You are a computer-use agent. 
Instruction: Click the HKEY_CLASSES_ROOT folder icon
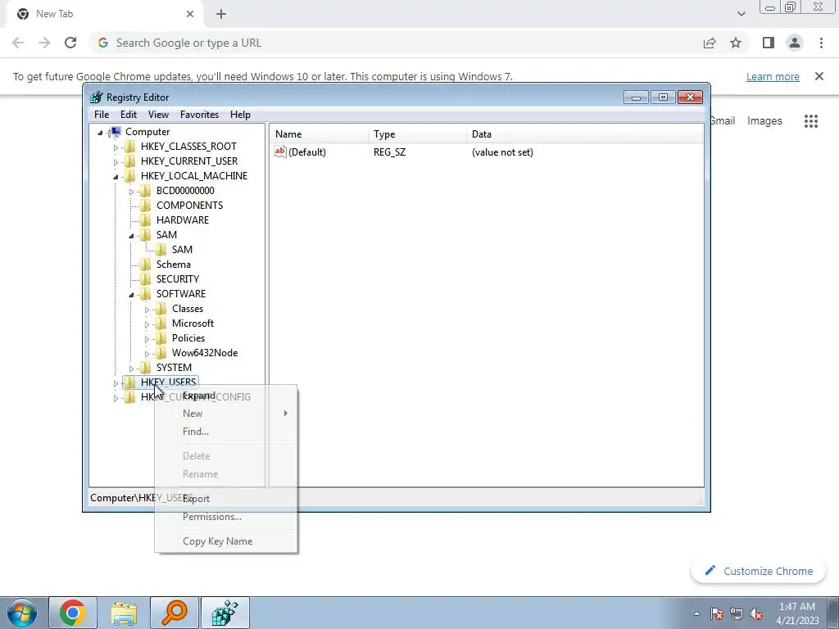pos(130,147)
